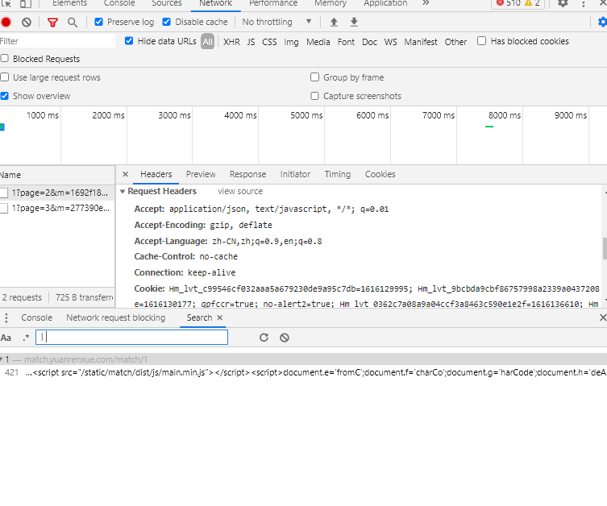
Task: Open Preview tab of request
Action: (201, 174)
